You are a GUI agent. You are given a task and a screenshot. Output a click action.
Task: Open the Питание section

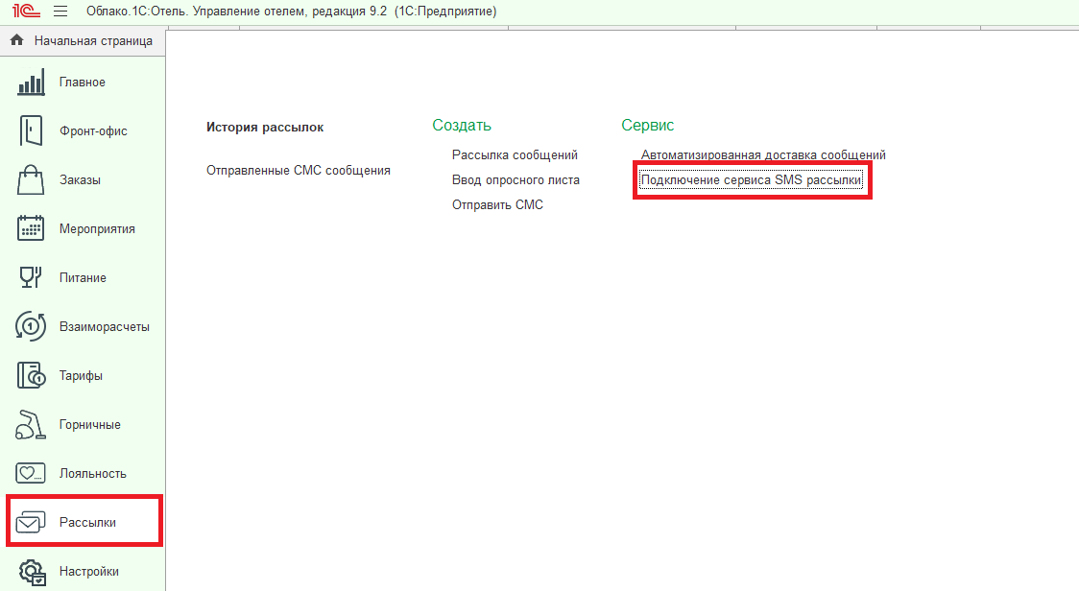(83, 277)
